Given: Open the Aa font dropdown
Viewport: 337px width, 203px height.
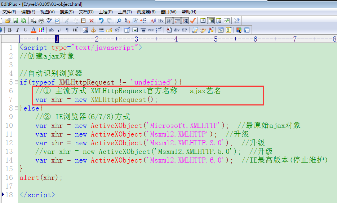Looking at the screenshot, I should click(x=153, y=21).
